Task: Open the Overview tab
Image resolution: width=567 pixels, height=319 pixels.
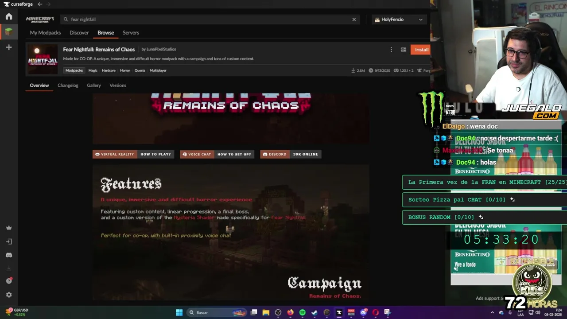Action: [x=39, y=86]
